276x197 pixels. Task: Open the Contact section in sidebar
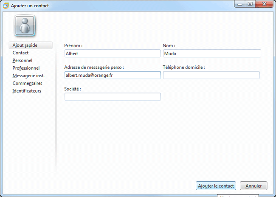tap(21, 53)
